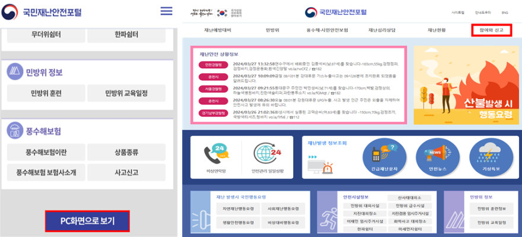The width and height of the screenshot is (522, 237).
Task: Tap the mobile 민방위 교육일정 button
Action: click(x=126, y=93)
